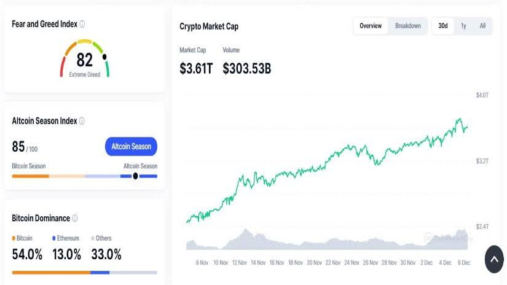Click the market cap line chart peak
Viewport: 507px width, 285px height.
[x=460, y=119]
